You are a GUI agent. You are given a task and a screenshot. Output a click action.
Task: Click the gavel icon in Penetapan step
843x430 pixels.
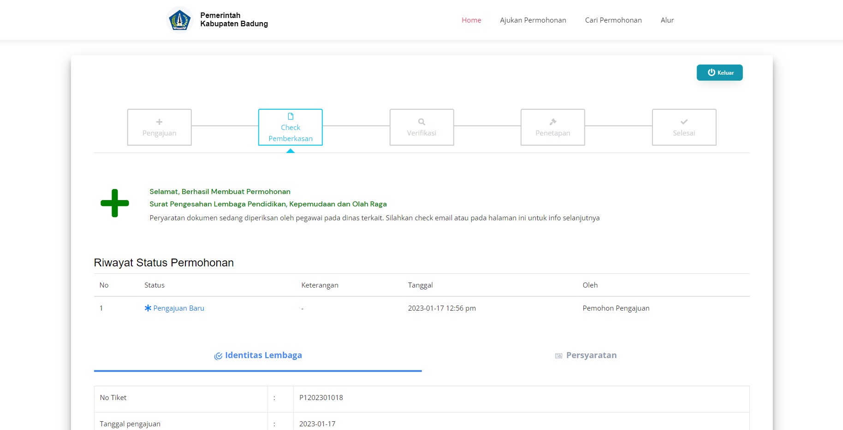(552, 122)
